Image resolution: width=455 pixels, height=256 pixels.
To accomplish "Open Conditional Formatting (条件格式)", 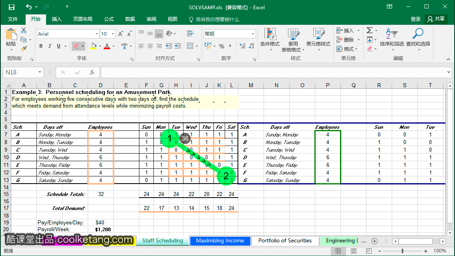I will tap(270, 40).
